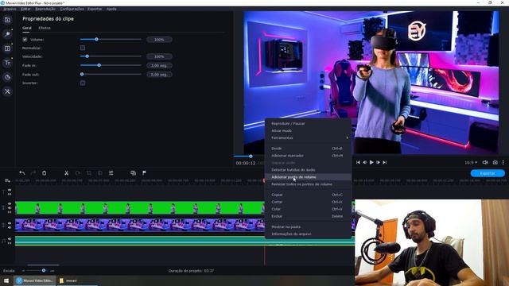Viewport: 509px width, 286px height.
Task: Toggle the Volume checkbox
Action: (x=25, y=39)
